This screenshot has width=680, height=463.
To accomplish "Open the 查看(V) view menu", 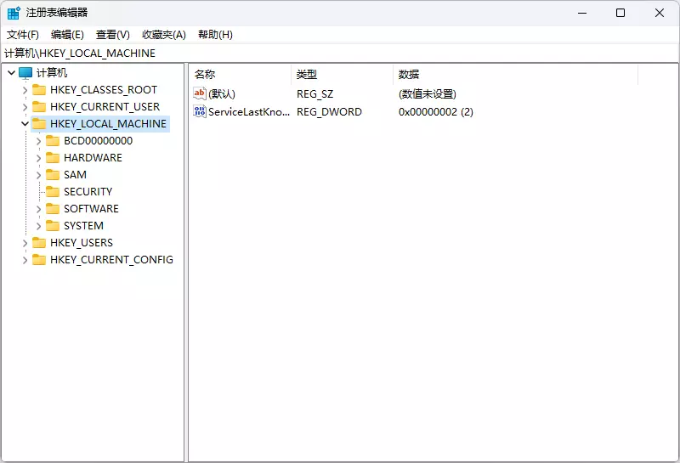I will 113,35.
